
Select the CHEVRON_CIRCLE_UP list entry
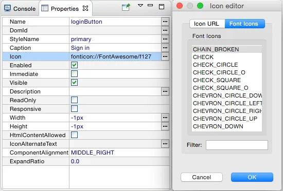(227, 119)
